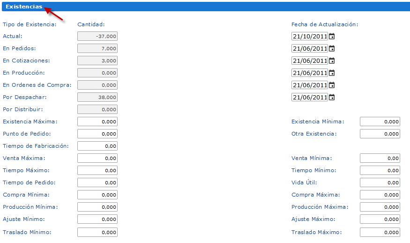
Task: Click the Vida Útil label
Action: pos(304,182)
